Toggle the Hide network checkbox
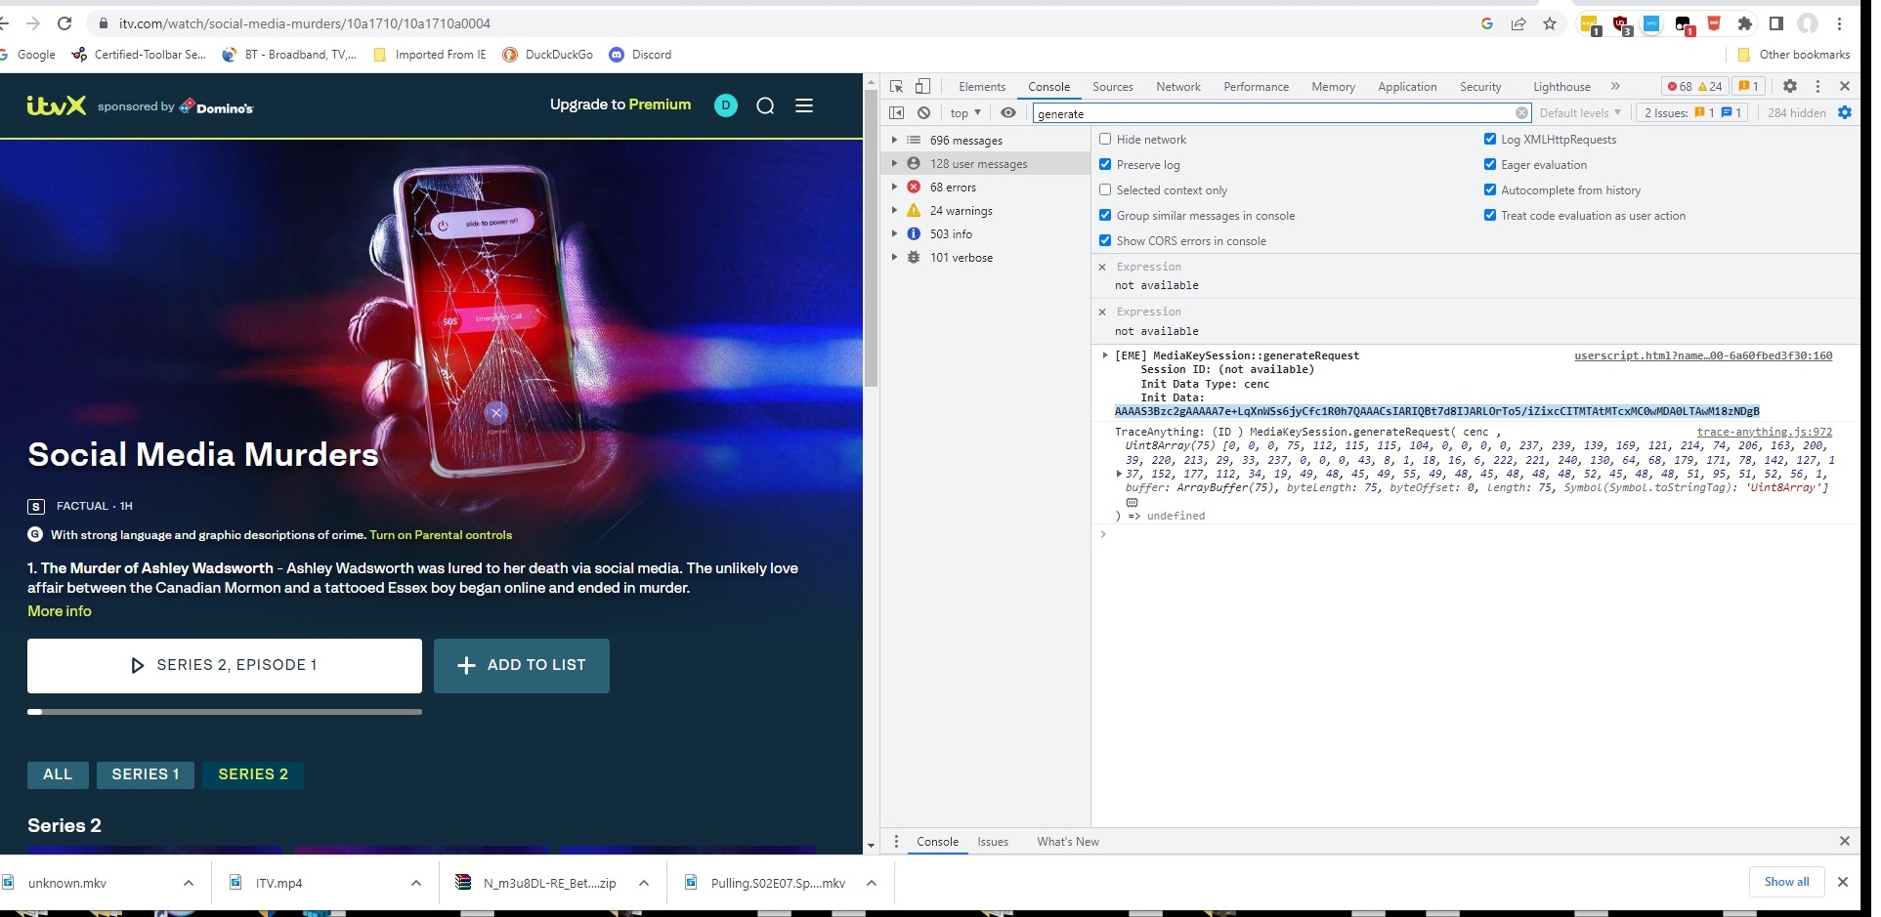Viewport: 1881px width, 917px height. point(1105,139)
